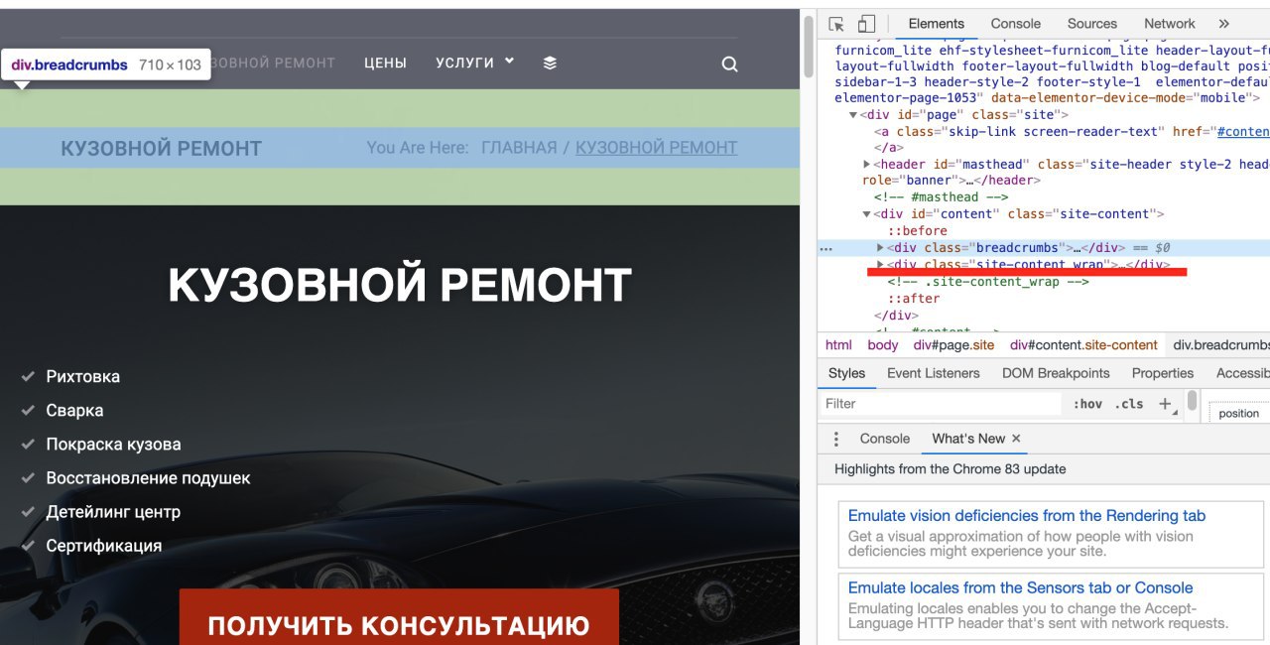Select the Styles pane tab
This screenshot has width=1270, height=645.
click(846, 373)
